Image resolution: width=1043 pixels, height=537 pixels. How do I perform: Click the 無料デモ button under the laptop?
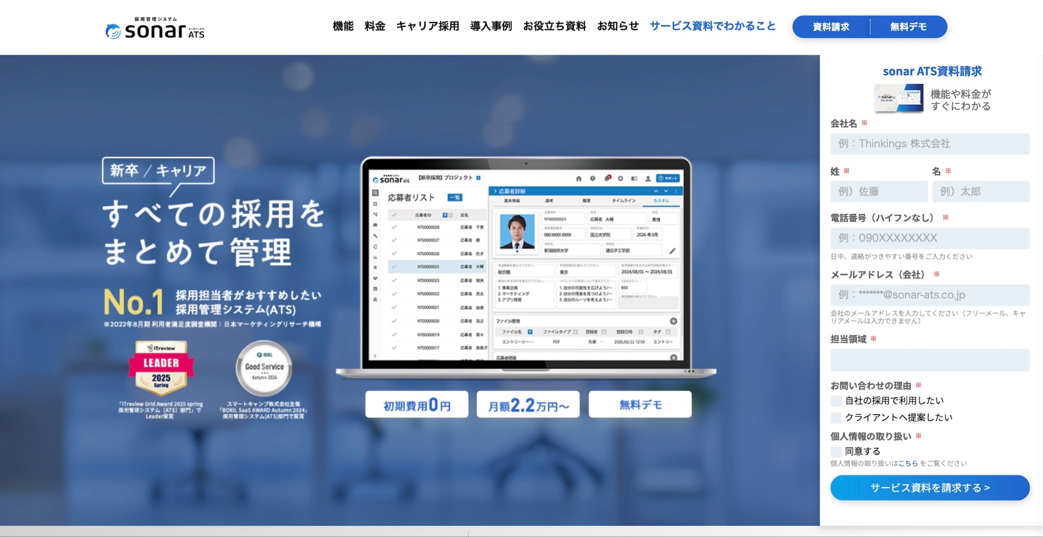(x=640, y=405)
